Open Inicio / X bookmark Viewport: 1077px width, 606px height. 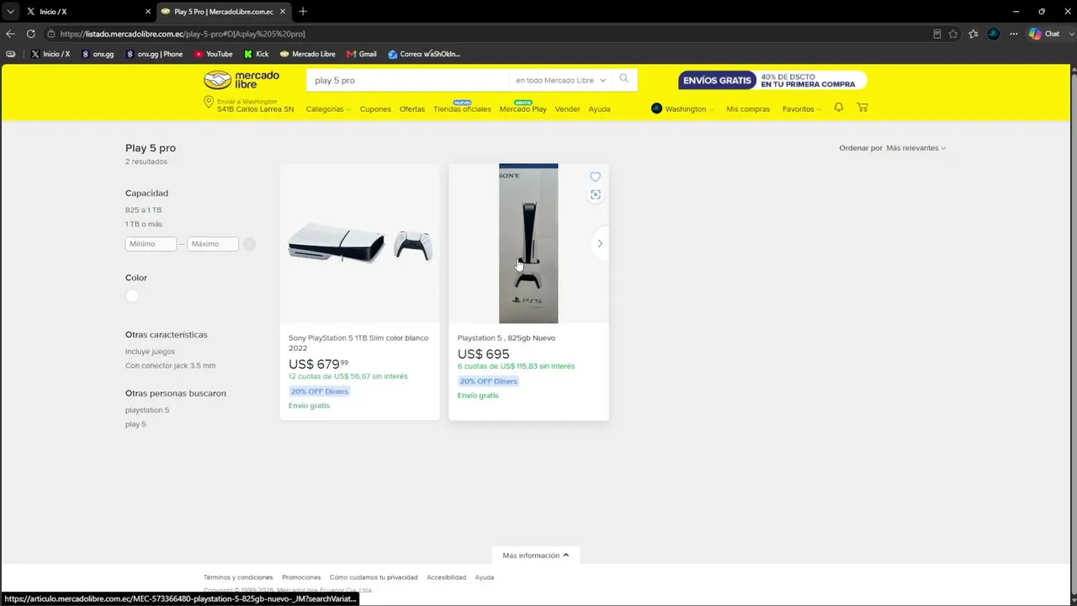(50, 54)
